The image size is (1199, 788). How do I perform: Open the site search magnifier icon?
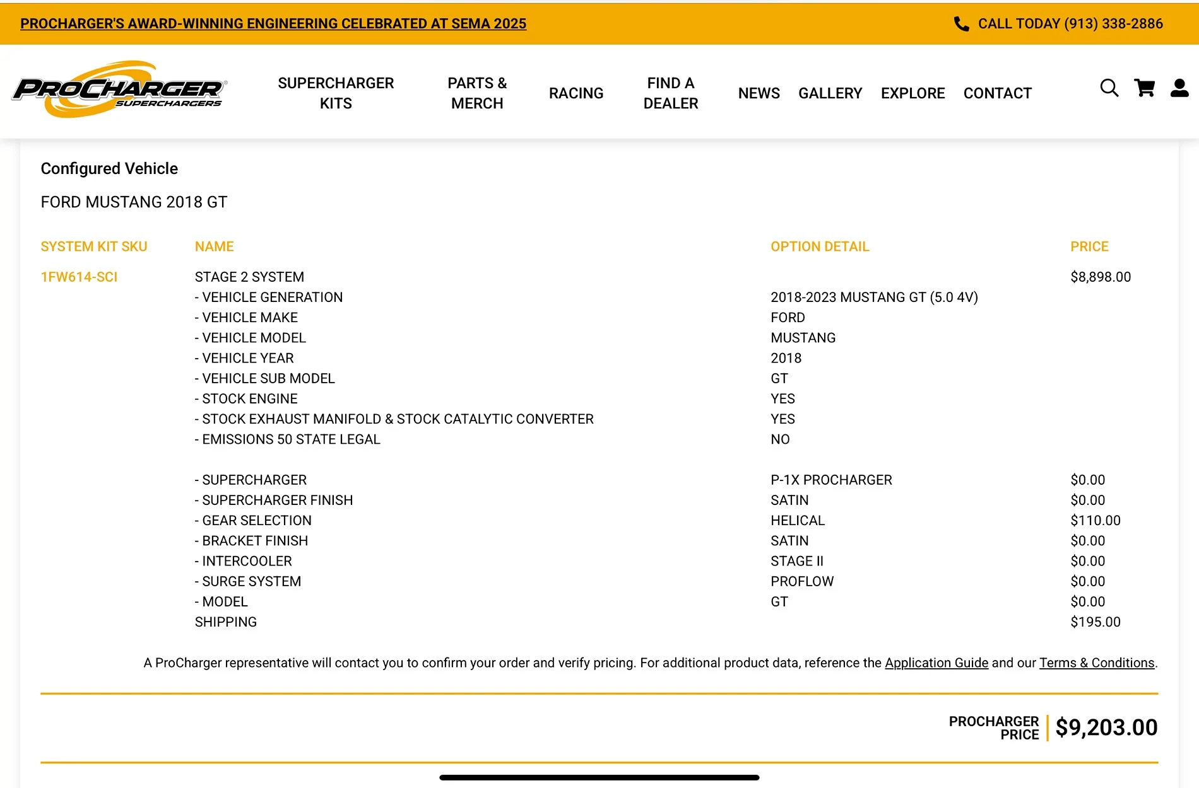point(1109,88)
